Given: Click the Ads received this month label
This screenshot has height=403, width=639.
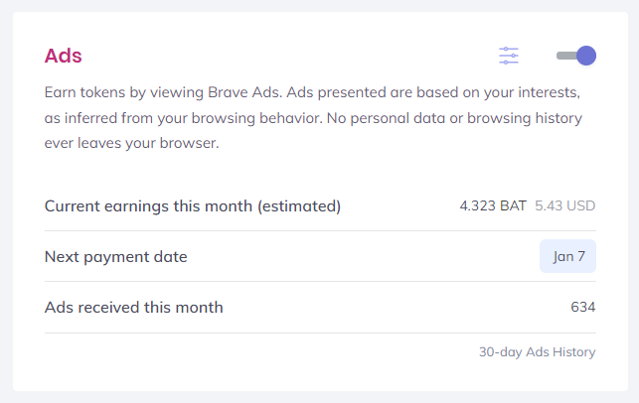Looking at the screenshot, I should [134, 308].
